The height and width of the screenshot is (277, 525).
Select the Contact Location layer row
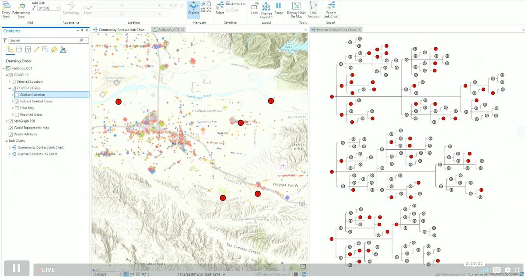(x=51, y=95)
